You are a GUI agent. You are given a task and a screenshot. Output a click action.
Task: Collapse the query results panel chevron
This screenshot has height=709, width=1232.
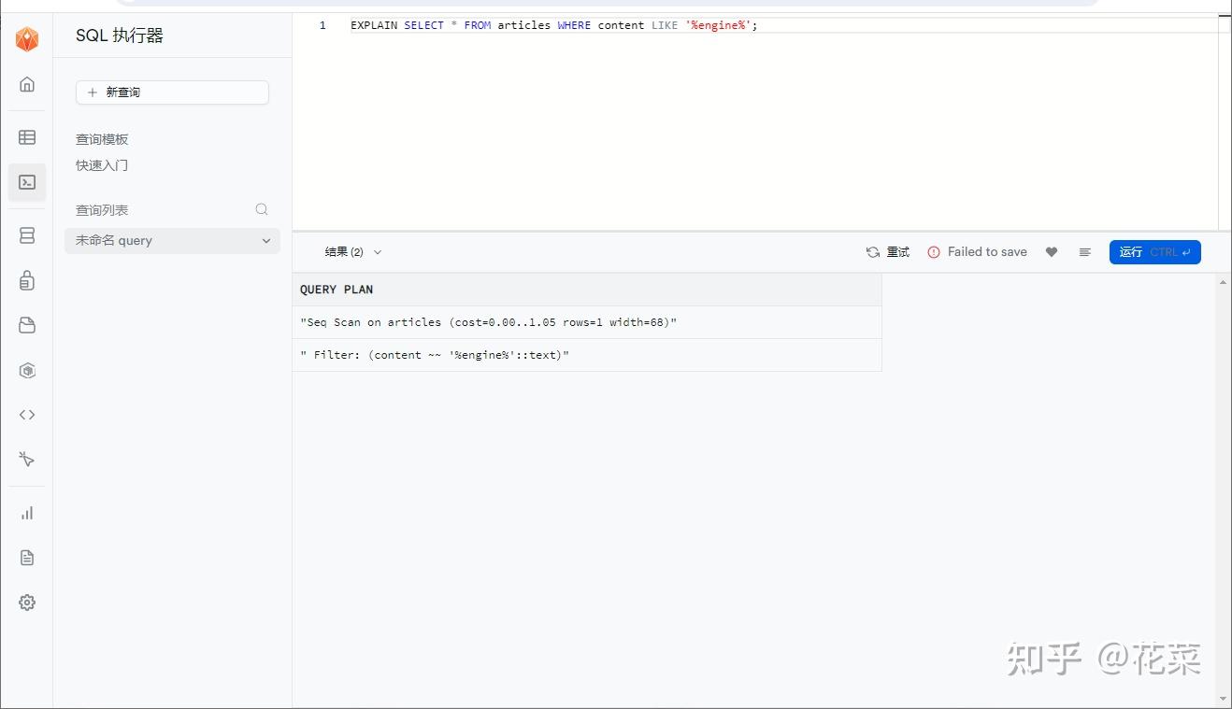click(377, 251)
